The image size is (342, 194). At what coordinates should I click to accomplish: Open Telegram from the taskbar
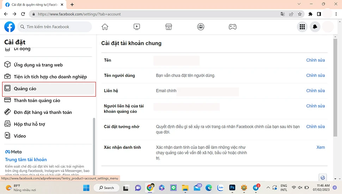coord(256,188)
